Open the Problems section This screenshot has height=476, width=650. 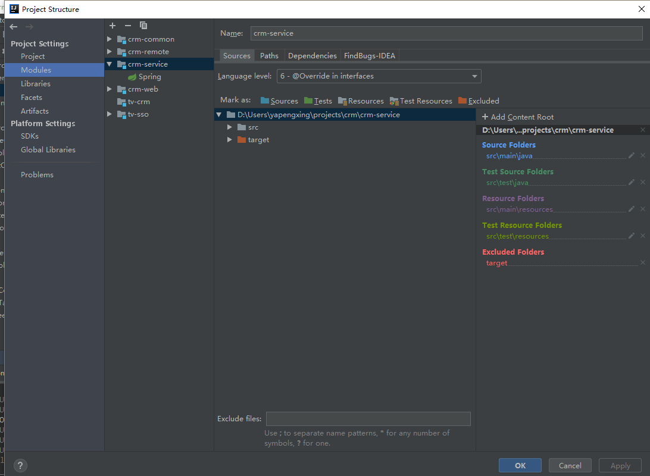click(x=37, y=175)
